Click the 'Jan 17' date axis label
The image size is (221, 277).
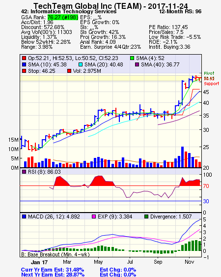(39, 262)
